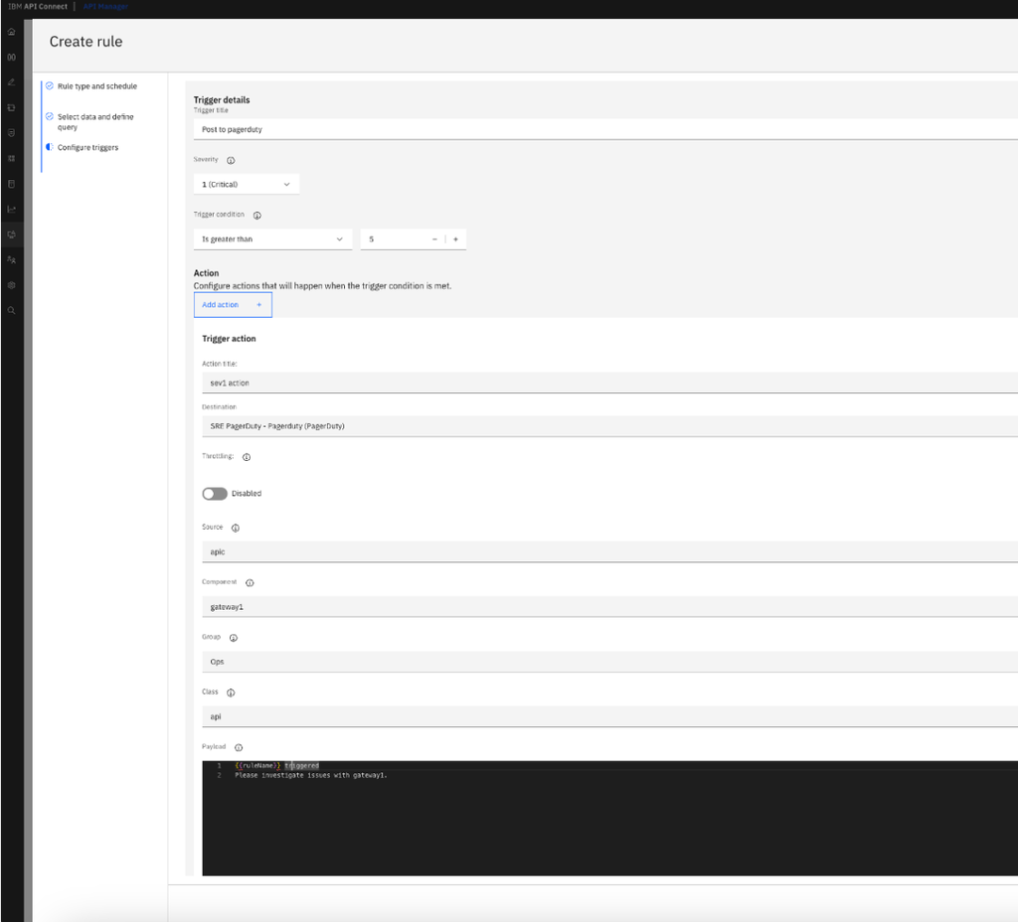1018x922 pixels.
Task: Click the Severity info tooltip icon
Action: 230,159
